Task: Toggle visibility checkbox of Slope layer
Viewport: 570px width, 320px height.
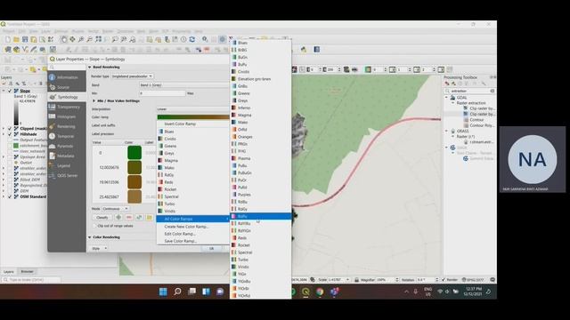Action: point(10,91)
